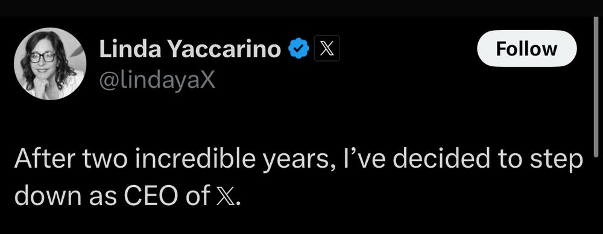603x234 pixels.
Task: Follow the lindayaX account
Action: [526, 48]
